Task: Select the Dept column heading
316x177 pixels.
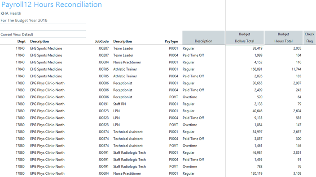Action: (22, 41)
